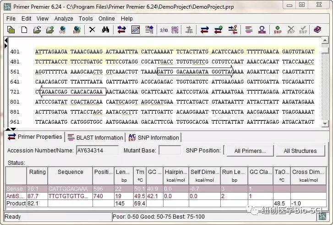Click the Accession Number/Name field

[97, 150]
